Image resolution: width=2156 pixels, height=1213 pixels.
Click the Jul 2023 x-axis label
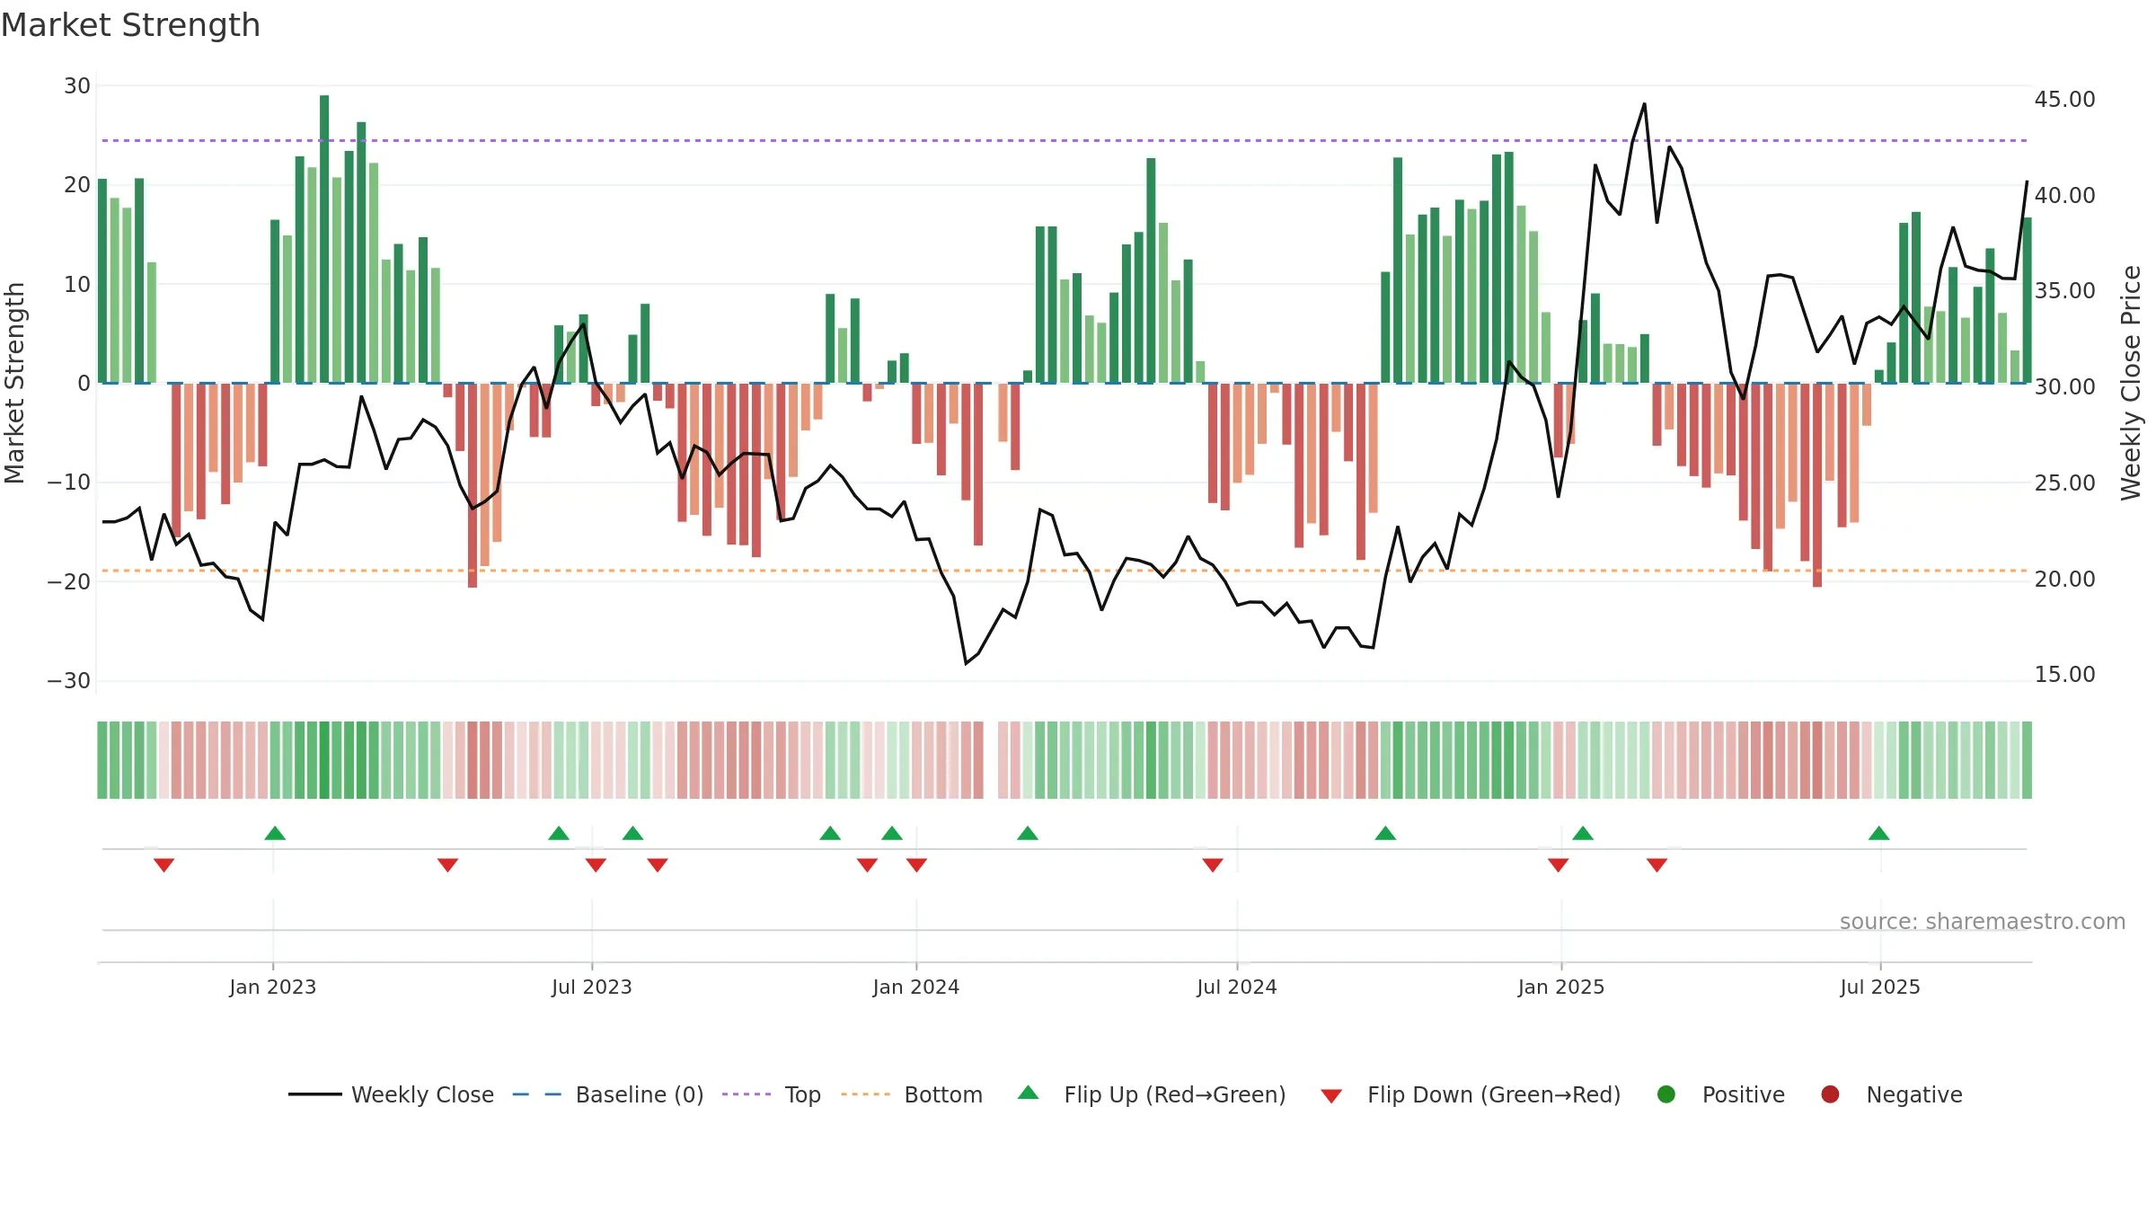pyautogui.click(x=592, y=987)
